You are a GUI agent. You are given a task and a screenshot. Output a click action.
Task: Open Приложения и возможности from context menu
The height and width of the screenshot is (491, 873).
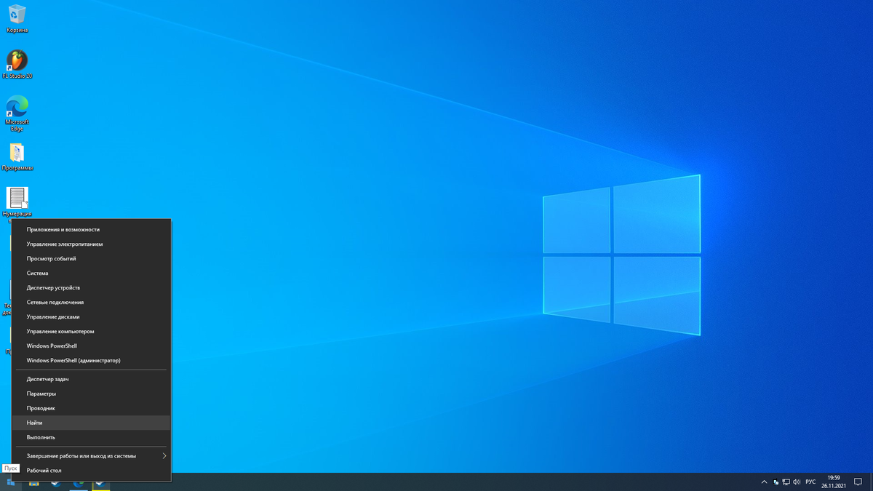(92, 230)
